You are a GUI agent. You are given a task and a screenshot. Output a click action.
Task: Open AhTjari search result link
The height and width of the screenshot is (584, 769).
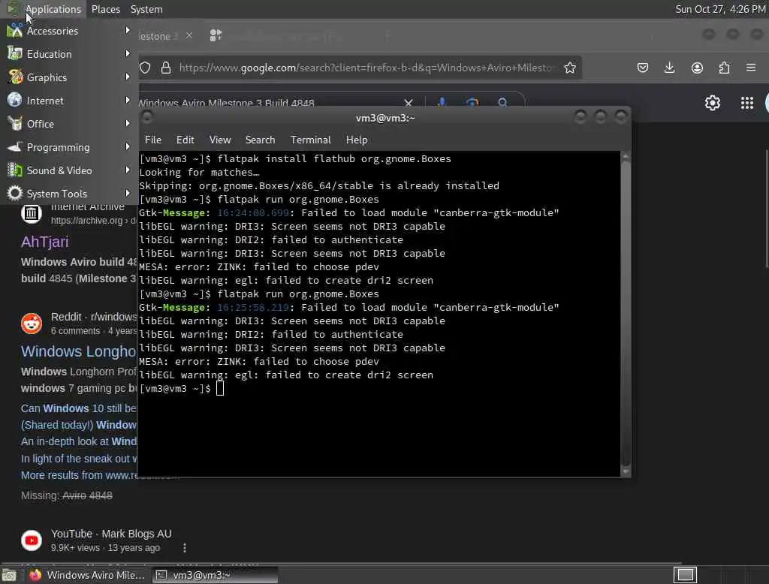[44, 242]
